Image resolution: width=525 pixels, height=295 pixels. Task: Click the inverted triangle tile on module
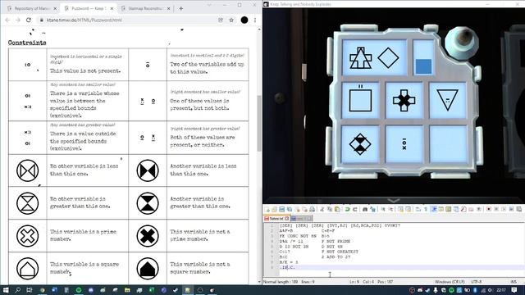tap(448, 100)
